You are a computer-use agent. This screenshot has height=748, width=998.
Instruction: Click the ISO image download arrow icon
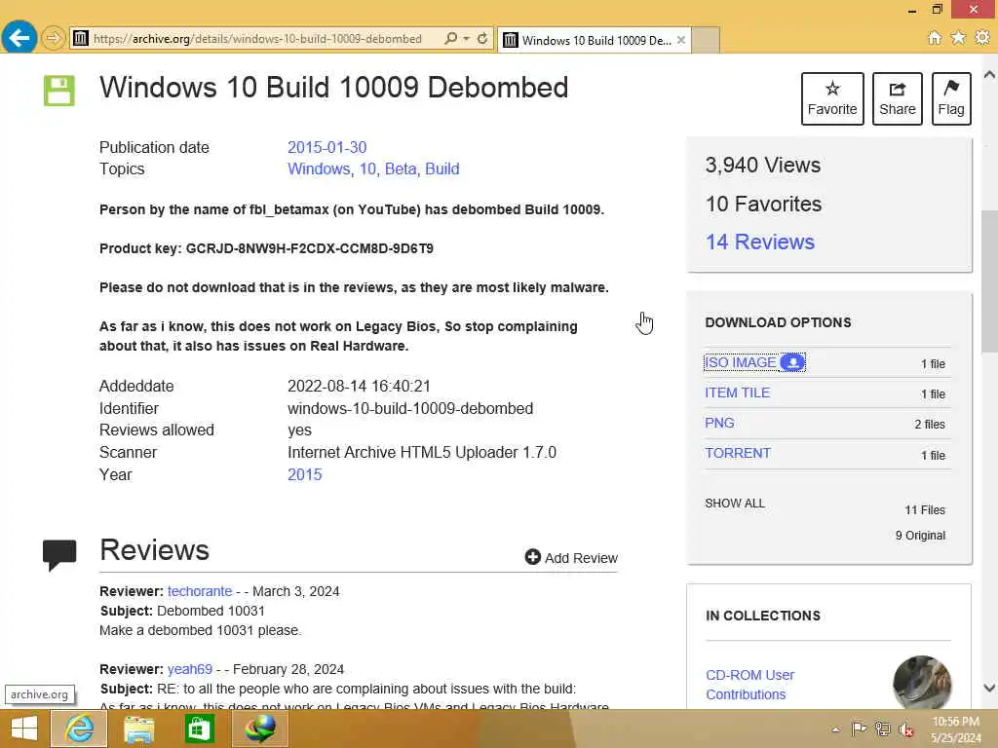point(792,362)
